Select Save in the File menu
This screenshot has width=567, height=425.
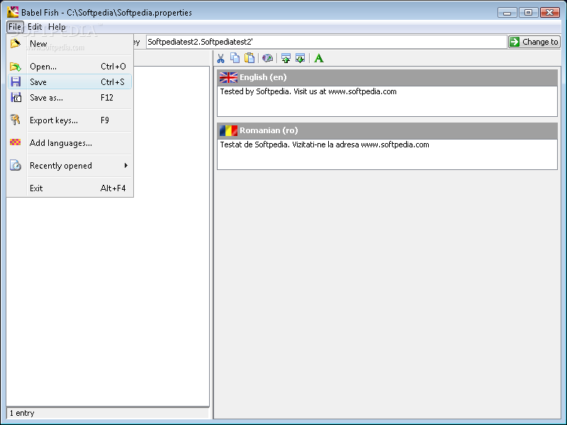[70, 81]
